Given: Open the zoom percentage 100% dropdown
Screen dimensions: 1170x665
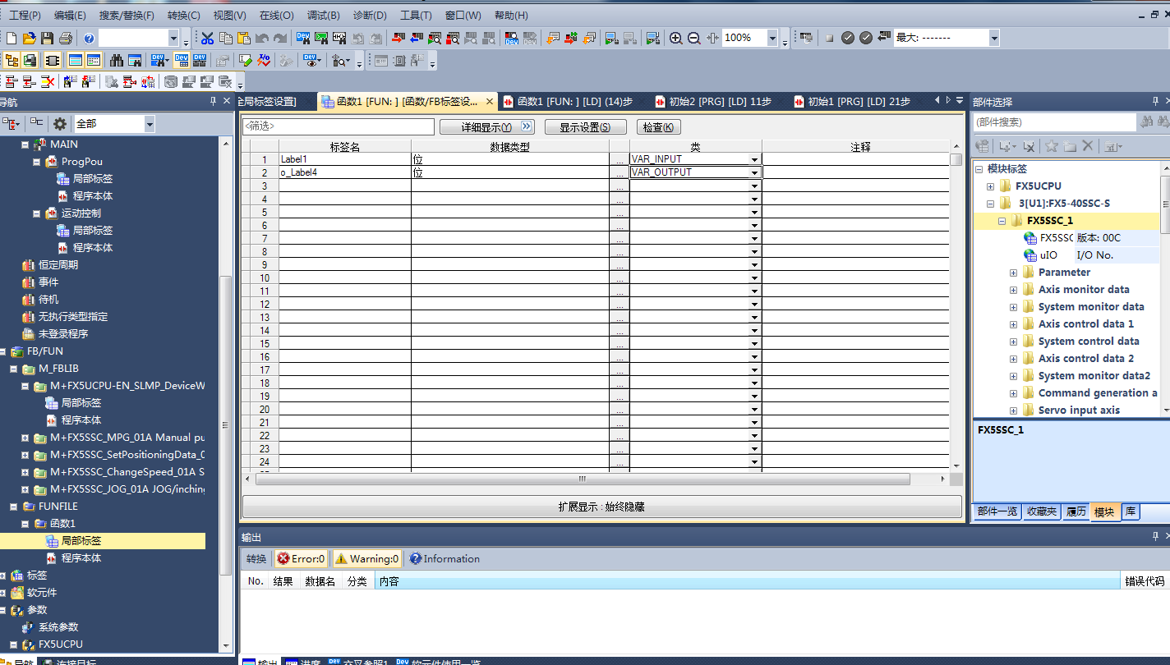Looking at the screenshot, I should [x=772, y=38].
